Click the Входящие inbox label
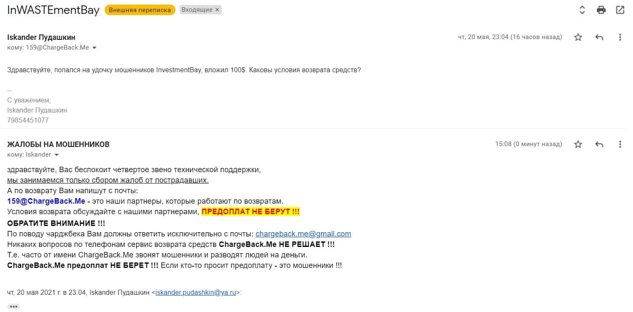Screen dimensions: 633x312 [197, 10]
